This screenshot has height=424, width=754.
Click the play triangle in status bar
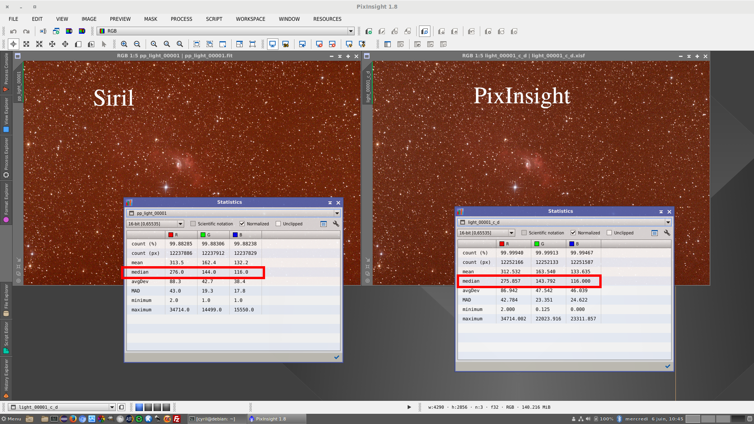[409, 407]
